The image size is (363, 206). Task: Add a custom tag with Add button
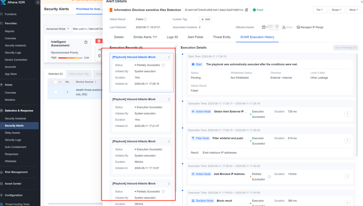point(205,19)
